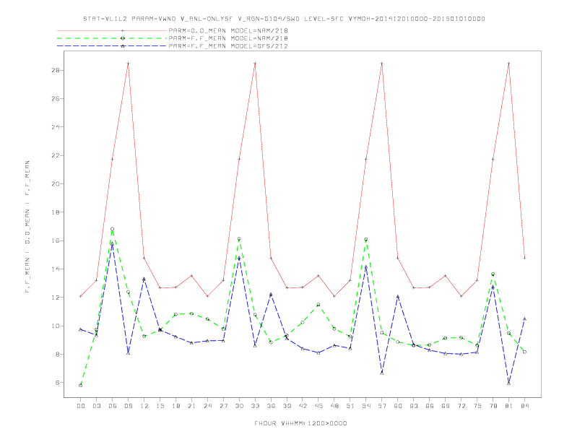
Task: Click y-axis tick label 14
Action: (56, 269)
